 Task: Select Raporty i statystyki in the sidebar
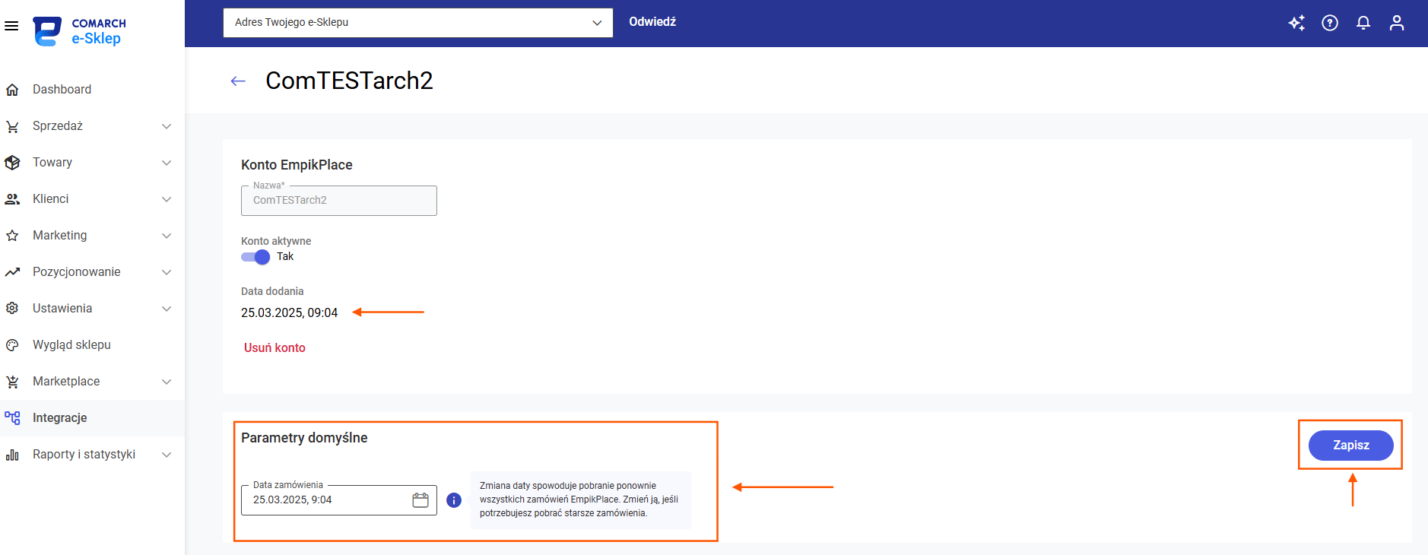pos(92,455)
